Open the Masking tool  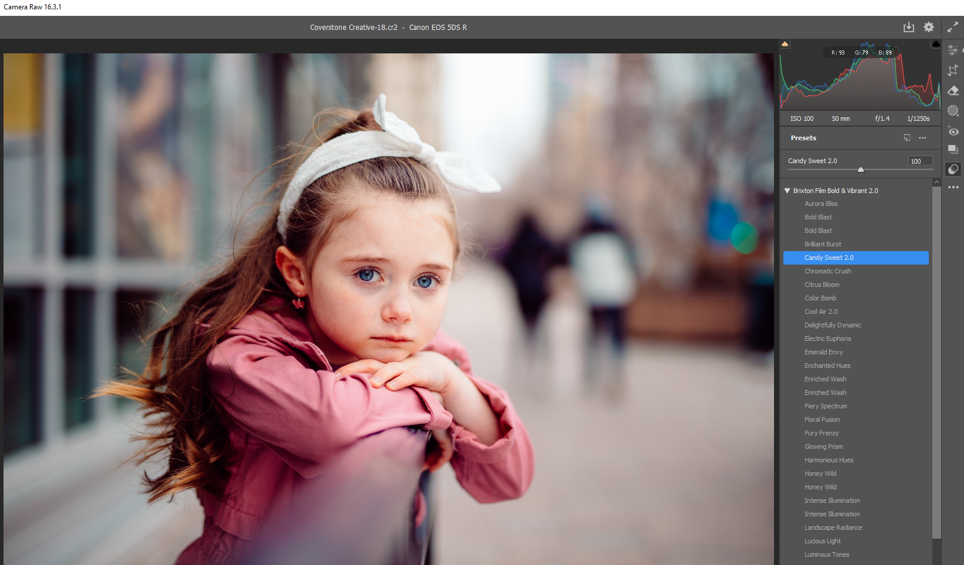coord(953,110)
